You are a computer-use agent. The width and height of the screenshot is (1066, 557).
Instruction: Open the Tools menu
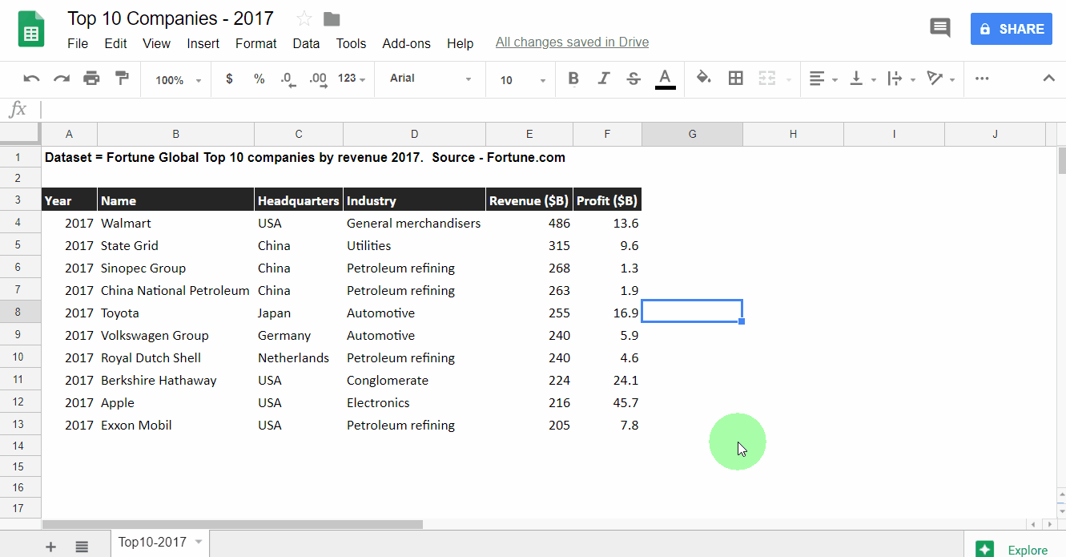(351, 43)
